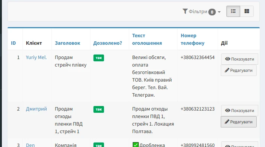Screen dimensions: 265x147
Task: Click 'так' badge in row 3
Action: (x=99, y=145)
